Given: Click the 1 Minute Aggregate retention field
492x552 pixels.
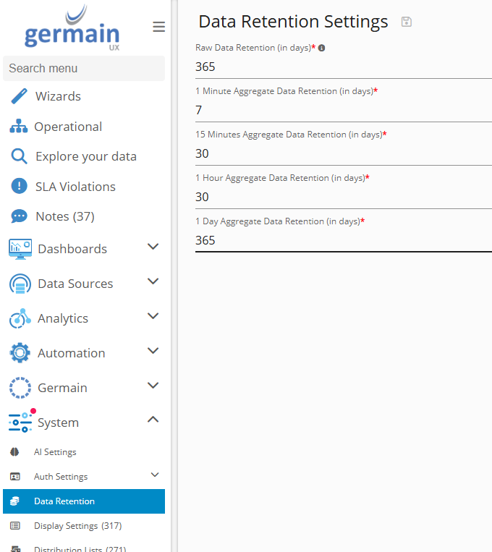Looking at the screenshot, I should [343, 110].
